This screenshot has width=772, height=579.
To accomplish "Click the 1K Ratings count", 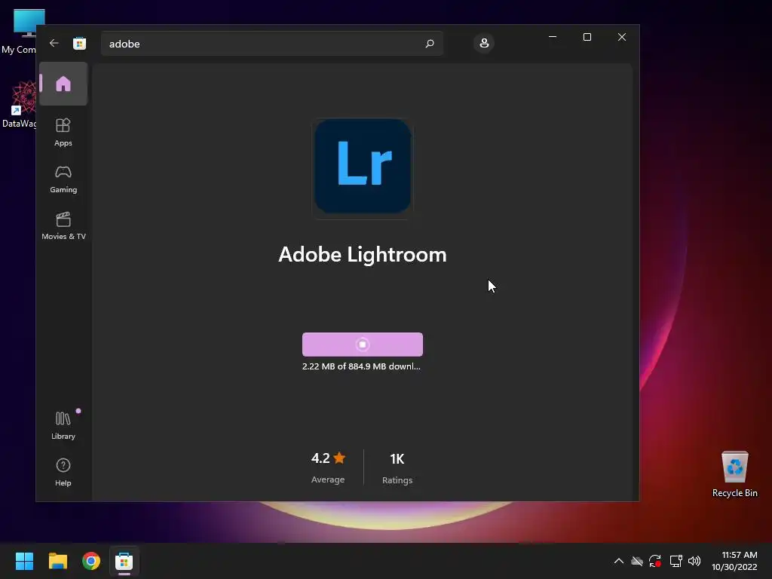I will 397,468.
